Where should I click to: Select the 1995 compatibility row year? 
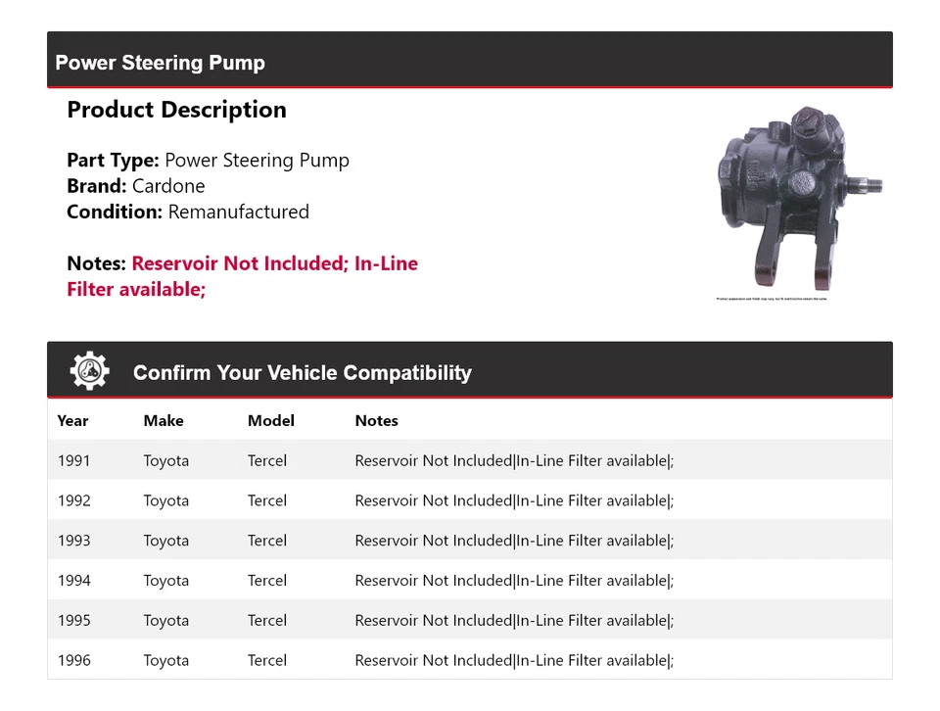coord(73,621)
